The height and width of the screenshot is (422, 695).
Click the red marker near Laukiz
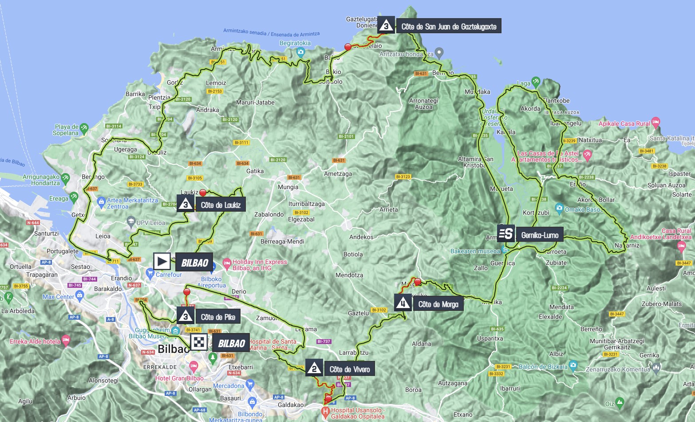(203, 193)
